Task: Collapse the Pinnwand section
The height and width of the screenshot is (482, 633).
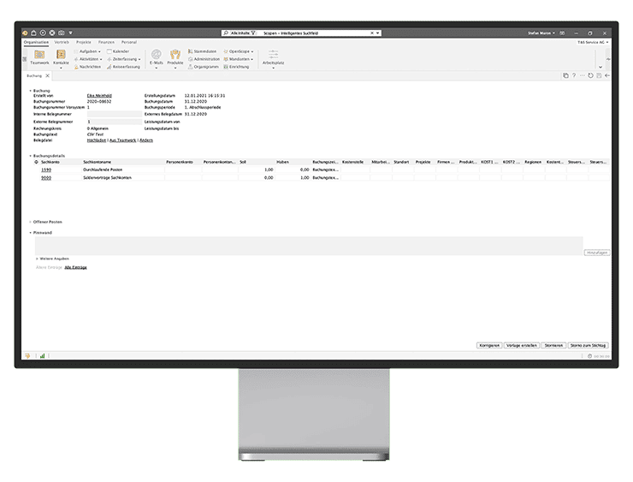Action: click(x=30, y=233)
